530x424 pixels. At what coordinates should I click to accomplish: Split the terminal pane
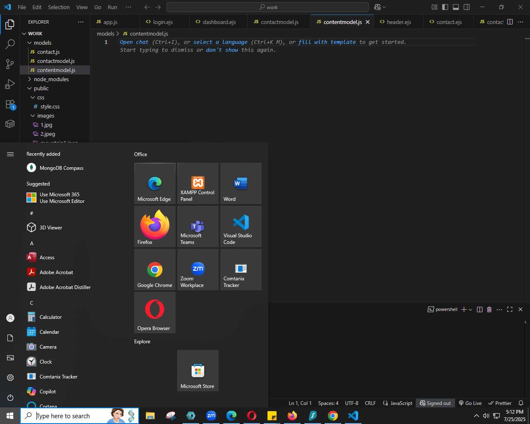pos(479,309)
